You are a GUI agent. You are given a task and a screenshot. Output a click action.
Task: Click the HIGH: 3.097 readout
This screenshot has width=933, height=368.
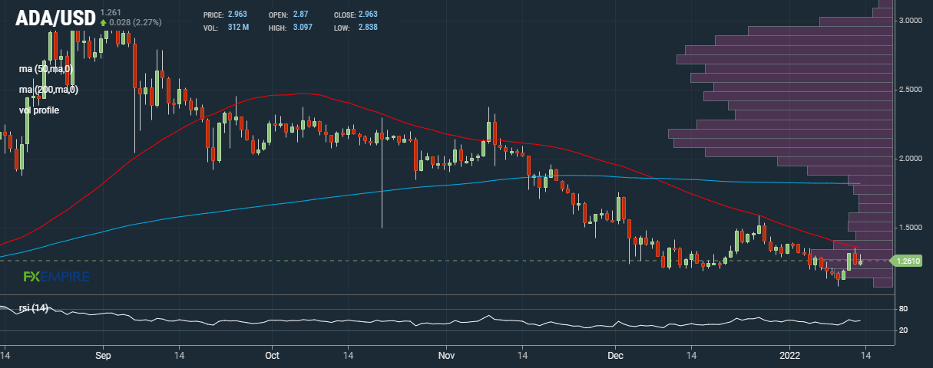click(x=290, y=28)
